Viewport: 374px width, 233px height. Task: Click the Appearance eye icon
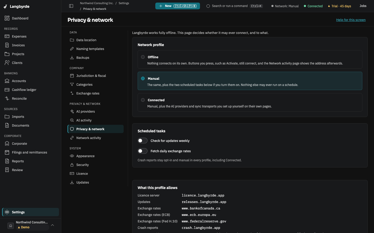click(72, 156)
